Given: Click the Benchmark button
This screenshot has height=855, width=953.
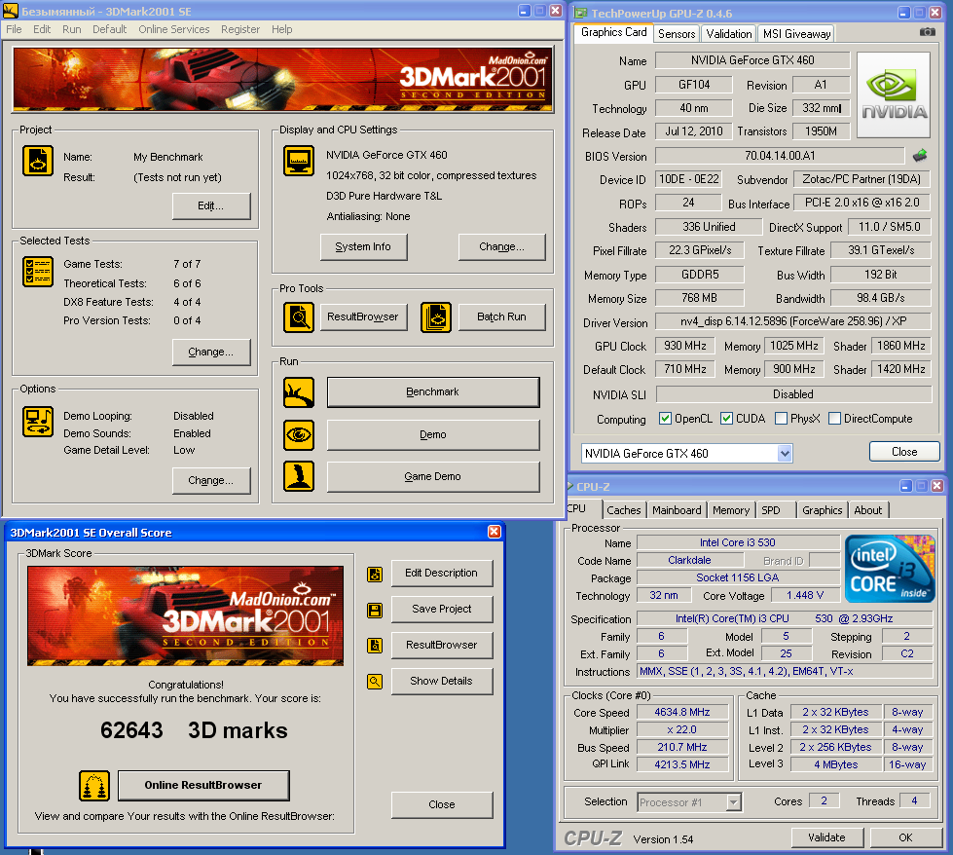Looking at the screenshot, I should click(x=433, y=392).
